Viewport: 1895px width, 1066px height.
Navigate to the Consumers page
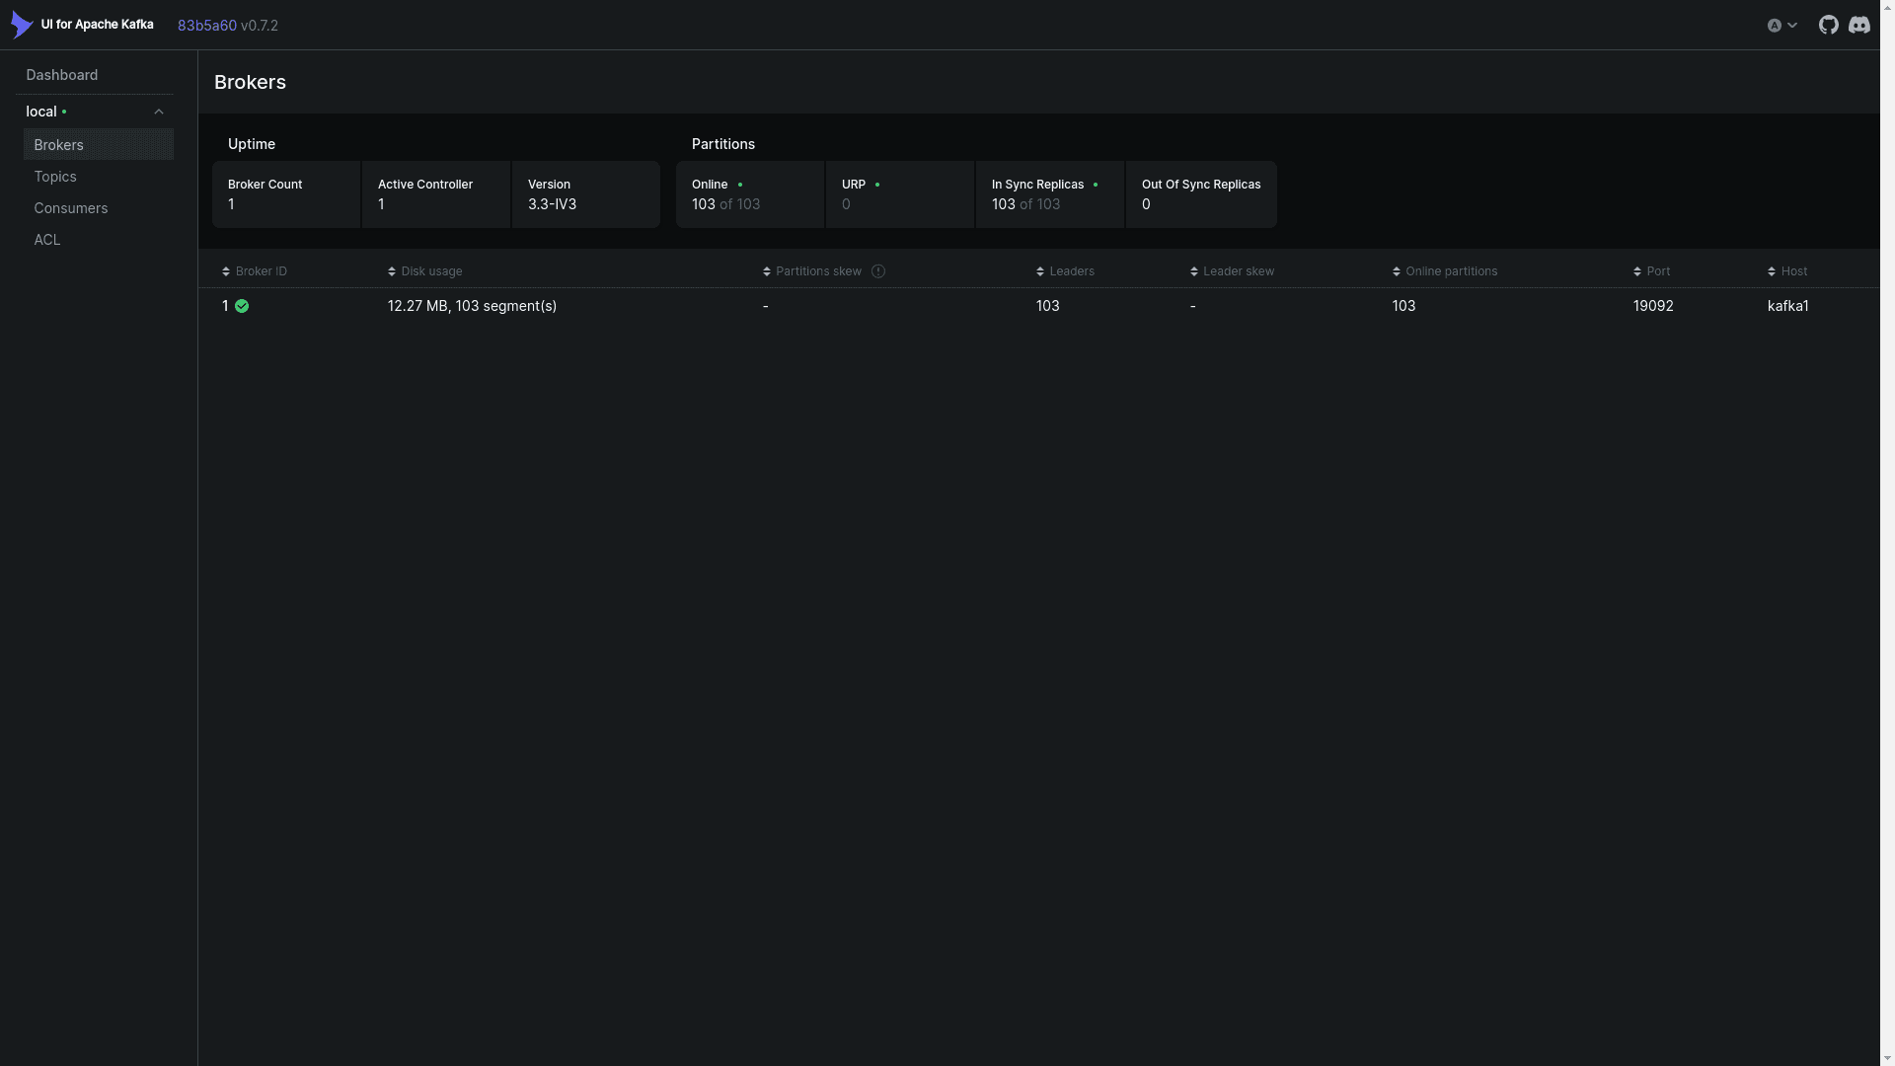(70, 208)
